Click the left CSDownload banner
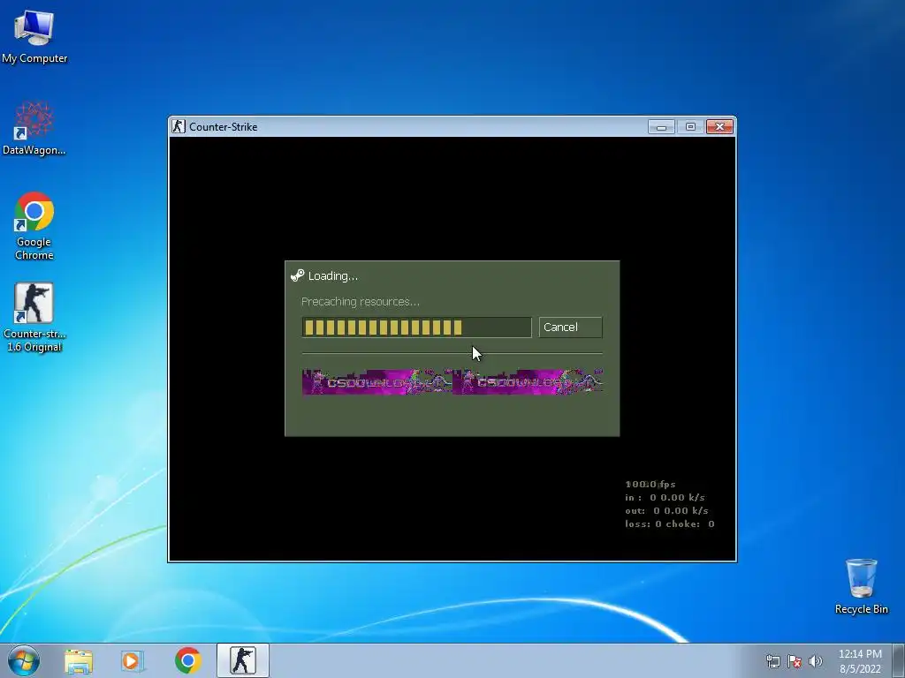This screenshot has height=678, width=905. (376, 381)
